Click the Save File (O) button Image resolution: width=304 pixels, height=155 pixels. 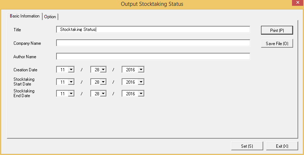(x=277, y=44)
